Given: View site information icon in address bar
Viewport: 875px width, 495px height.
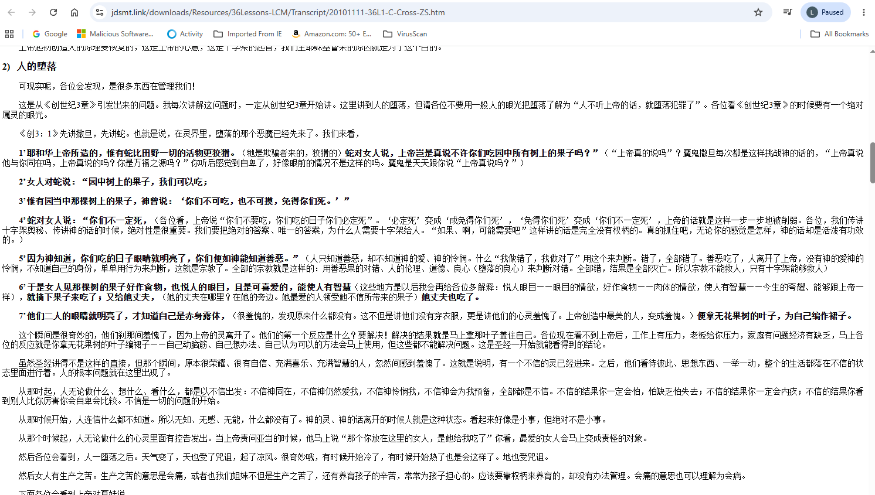Looking at the screenshot, I should tap(100, 12).
